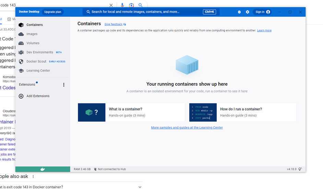Open Docker Scout from sidebar
Image resolution: width=323 pixels, height=189 pixels.
point(36,62)
